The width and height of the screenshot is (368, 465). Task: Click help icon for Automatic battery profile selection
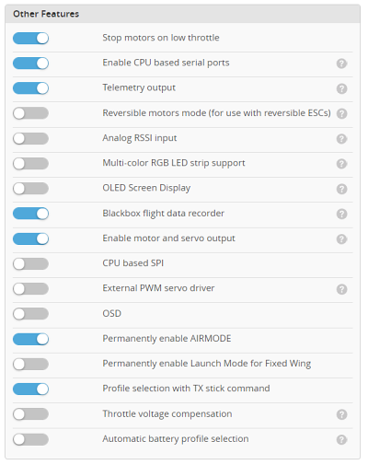(341, 439)
